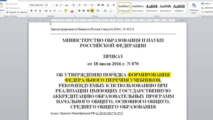Screen dimensions: 213x120
Task: Toggle underline formatting (Ч)
Action: [40, 11]
